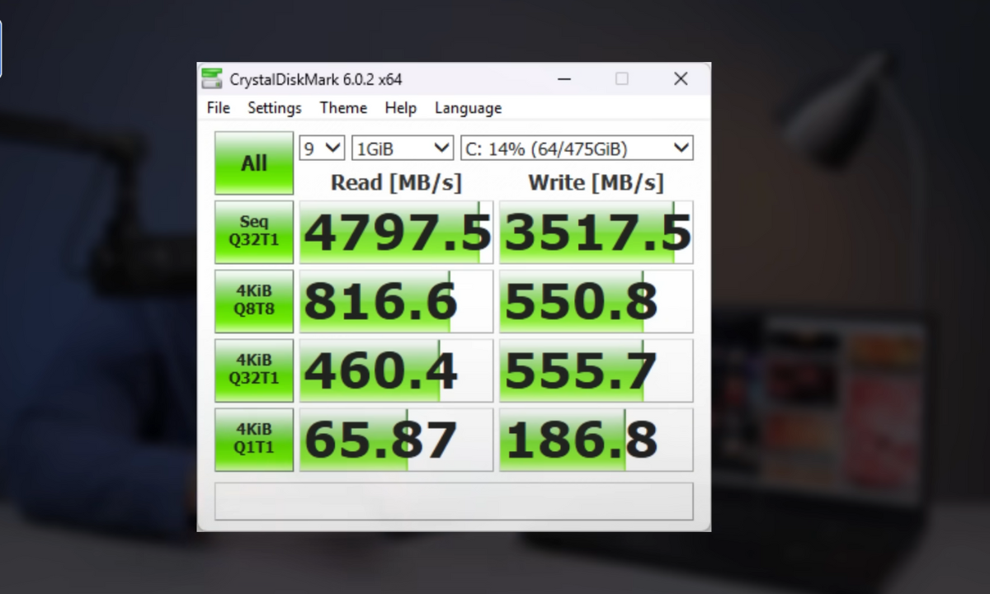
Task: Click the 4KiB Q32T1 write value 555.7
Action: click(x=596, y=371)
